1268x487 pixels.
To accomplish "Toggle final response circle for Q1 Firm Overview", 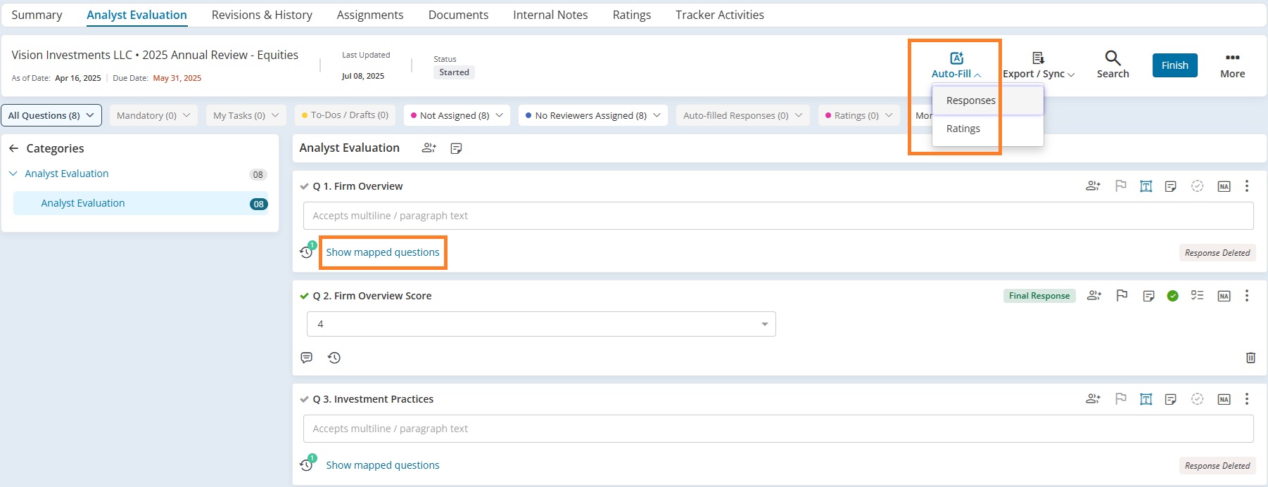I will 1197,186.
